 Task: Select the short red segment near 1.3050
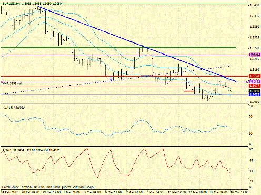[x=189, y=91]
